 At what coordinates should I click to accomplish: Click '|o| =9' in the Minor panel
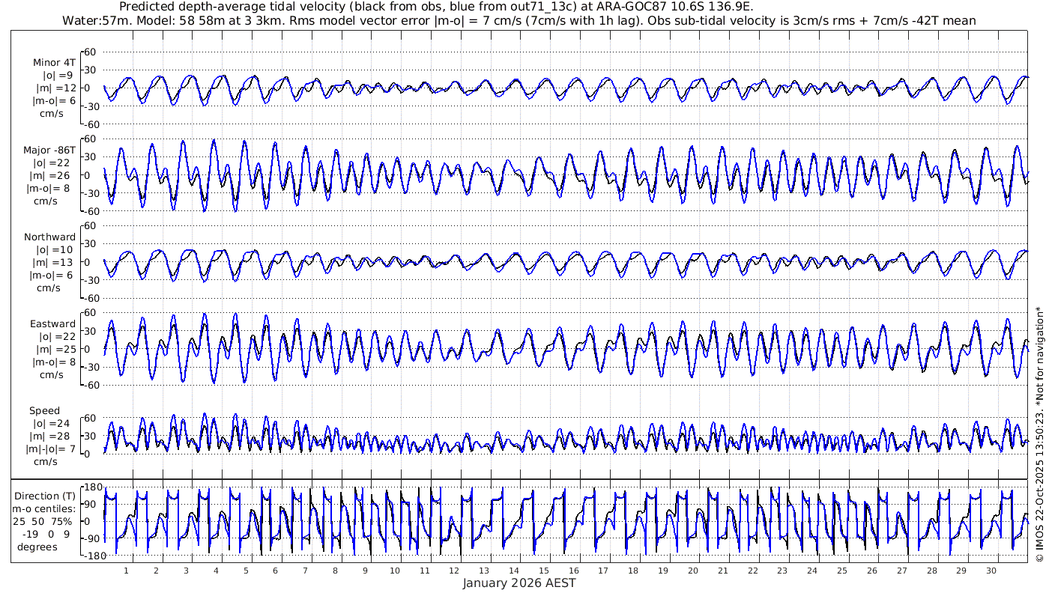click(57, 76)
